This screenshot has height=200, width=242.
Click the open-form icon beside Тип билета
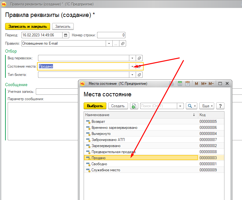click(x=139, y=75)
